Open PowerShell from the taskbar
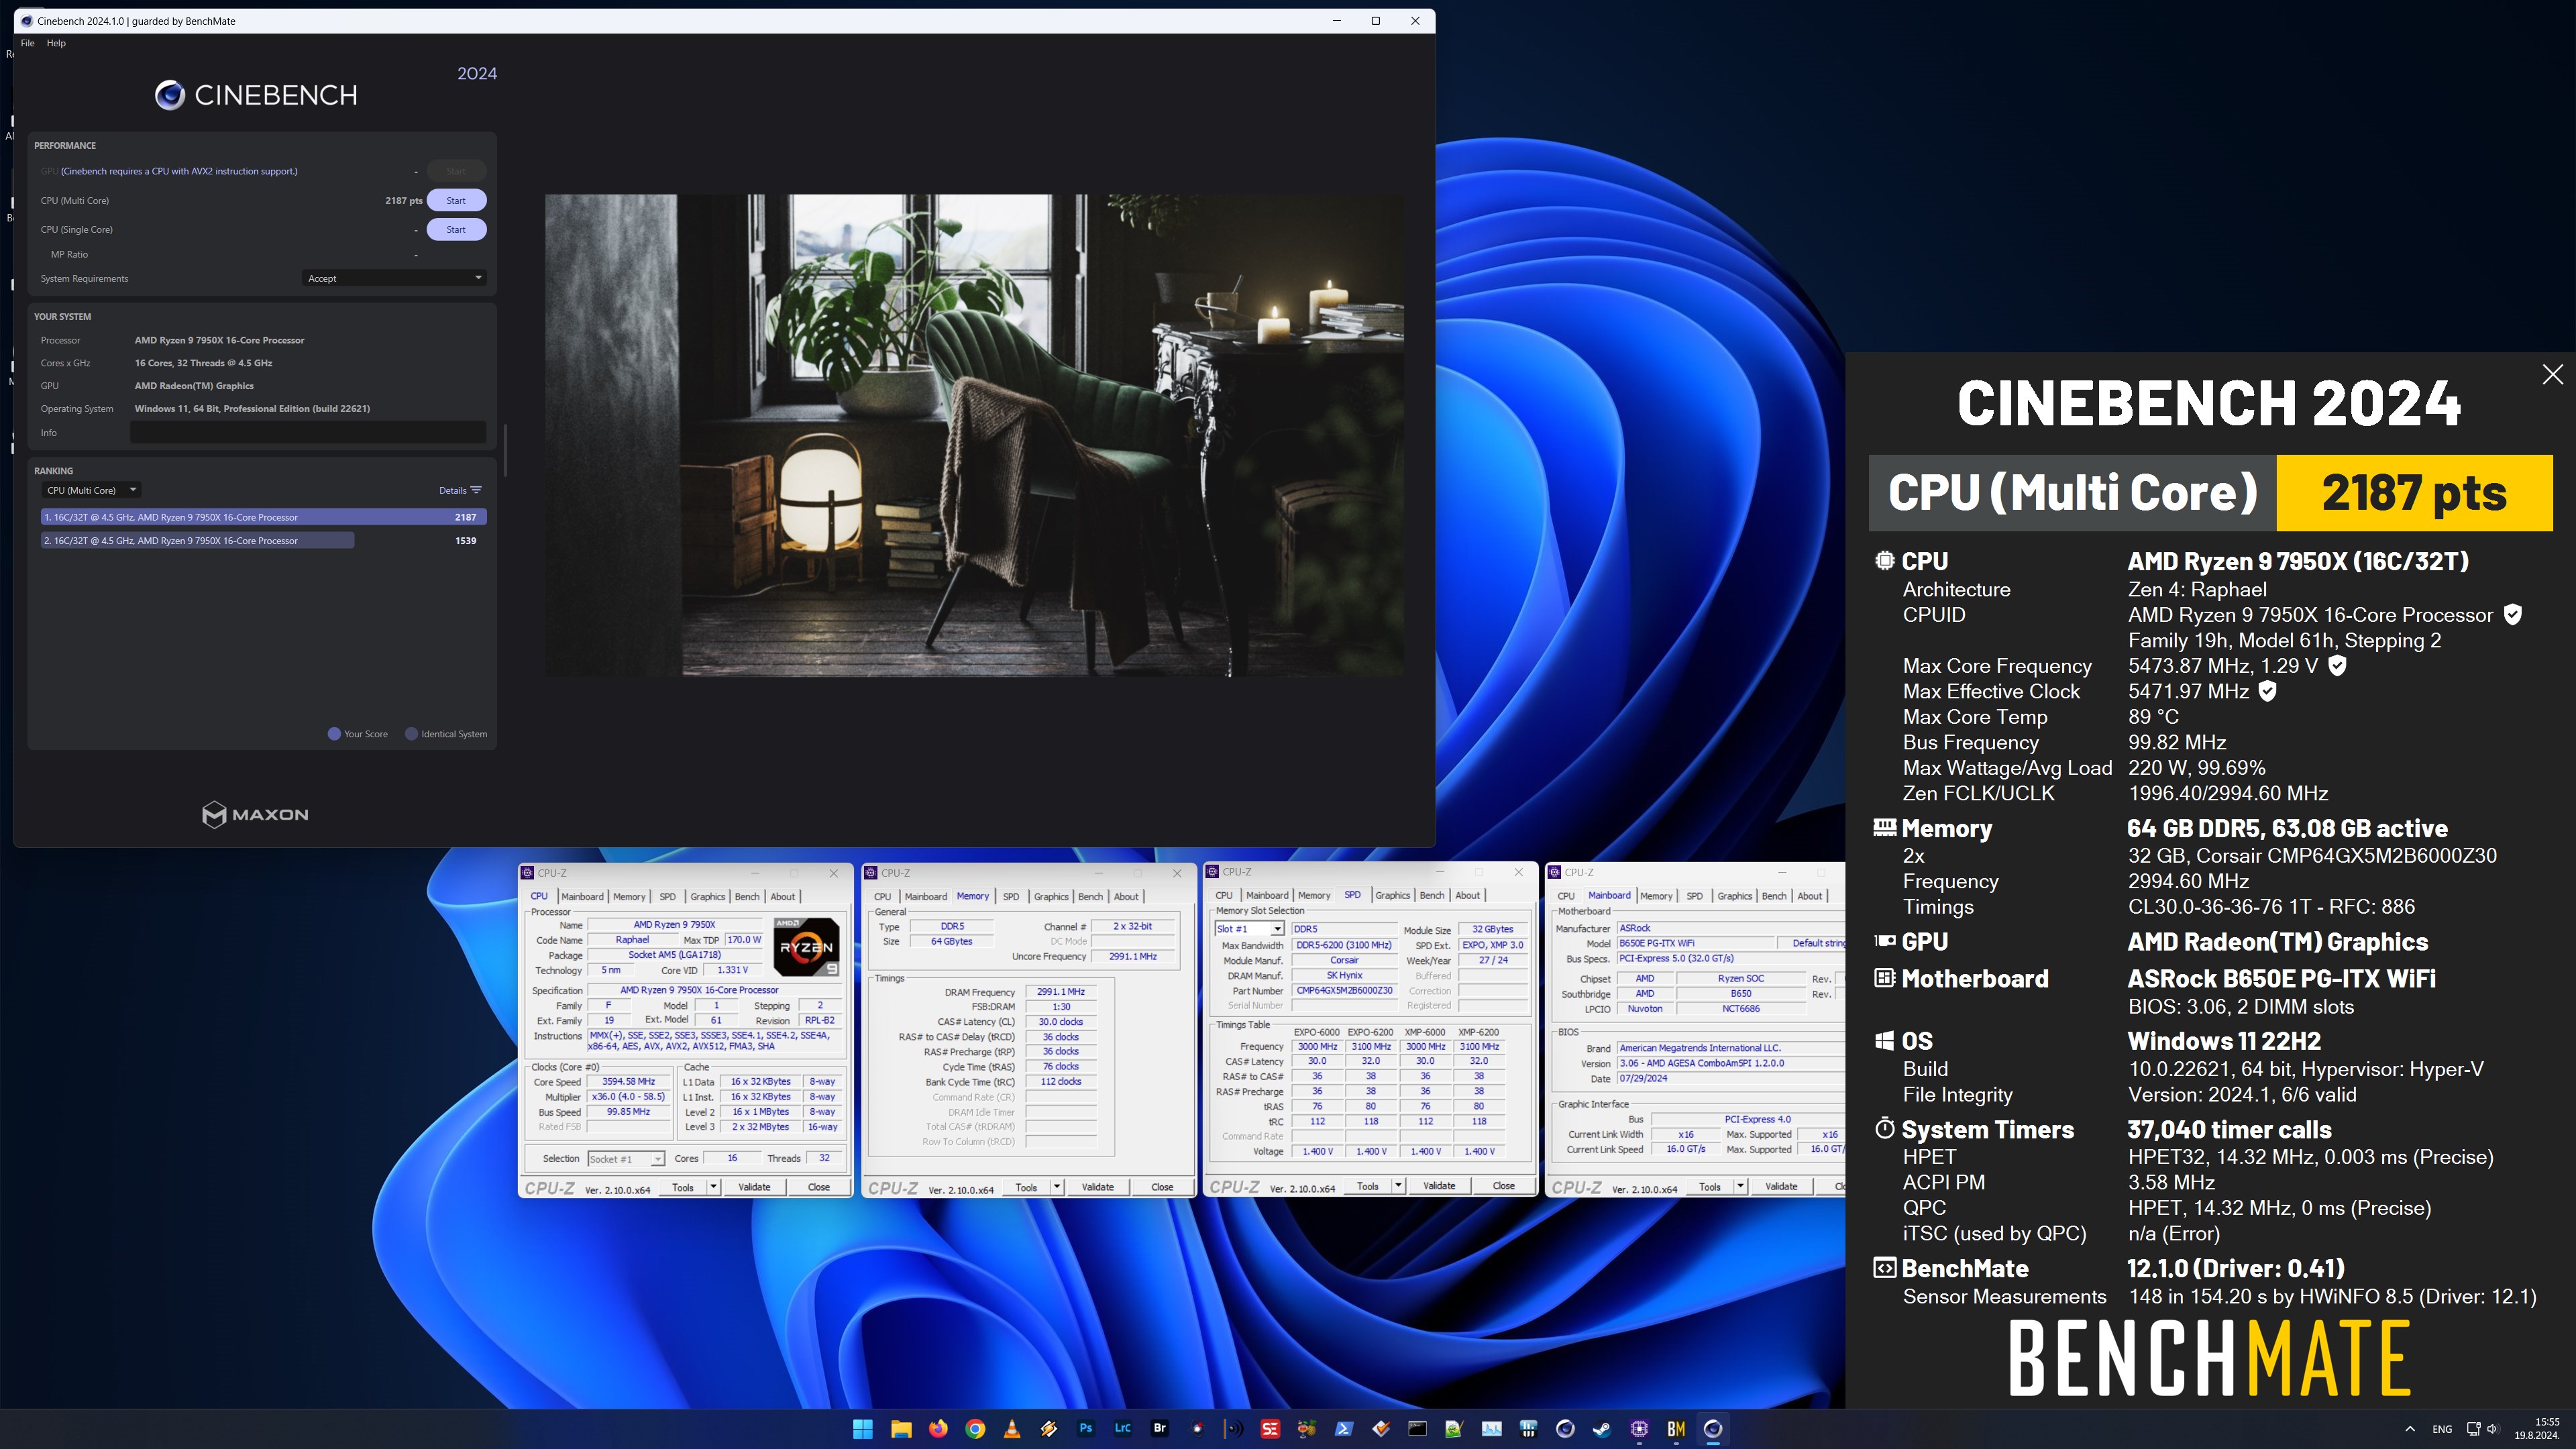2576x1449 pixels. tap(1344, 1429)
